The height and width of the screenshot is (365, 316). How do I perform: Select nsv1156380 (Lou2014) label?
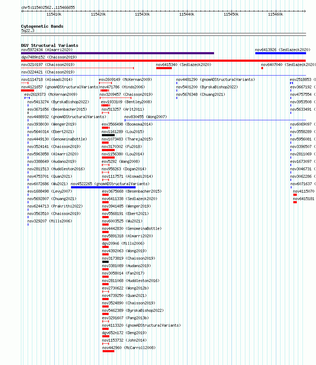[x=123, y=154]
